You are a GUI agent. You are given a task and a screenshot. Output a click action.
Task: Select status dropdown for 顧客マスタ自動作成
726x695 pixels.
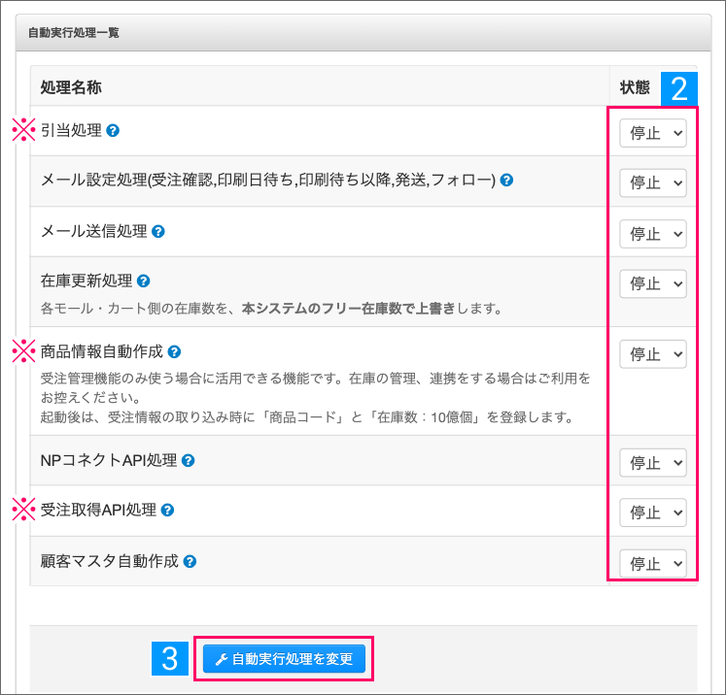click(653, 562)
